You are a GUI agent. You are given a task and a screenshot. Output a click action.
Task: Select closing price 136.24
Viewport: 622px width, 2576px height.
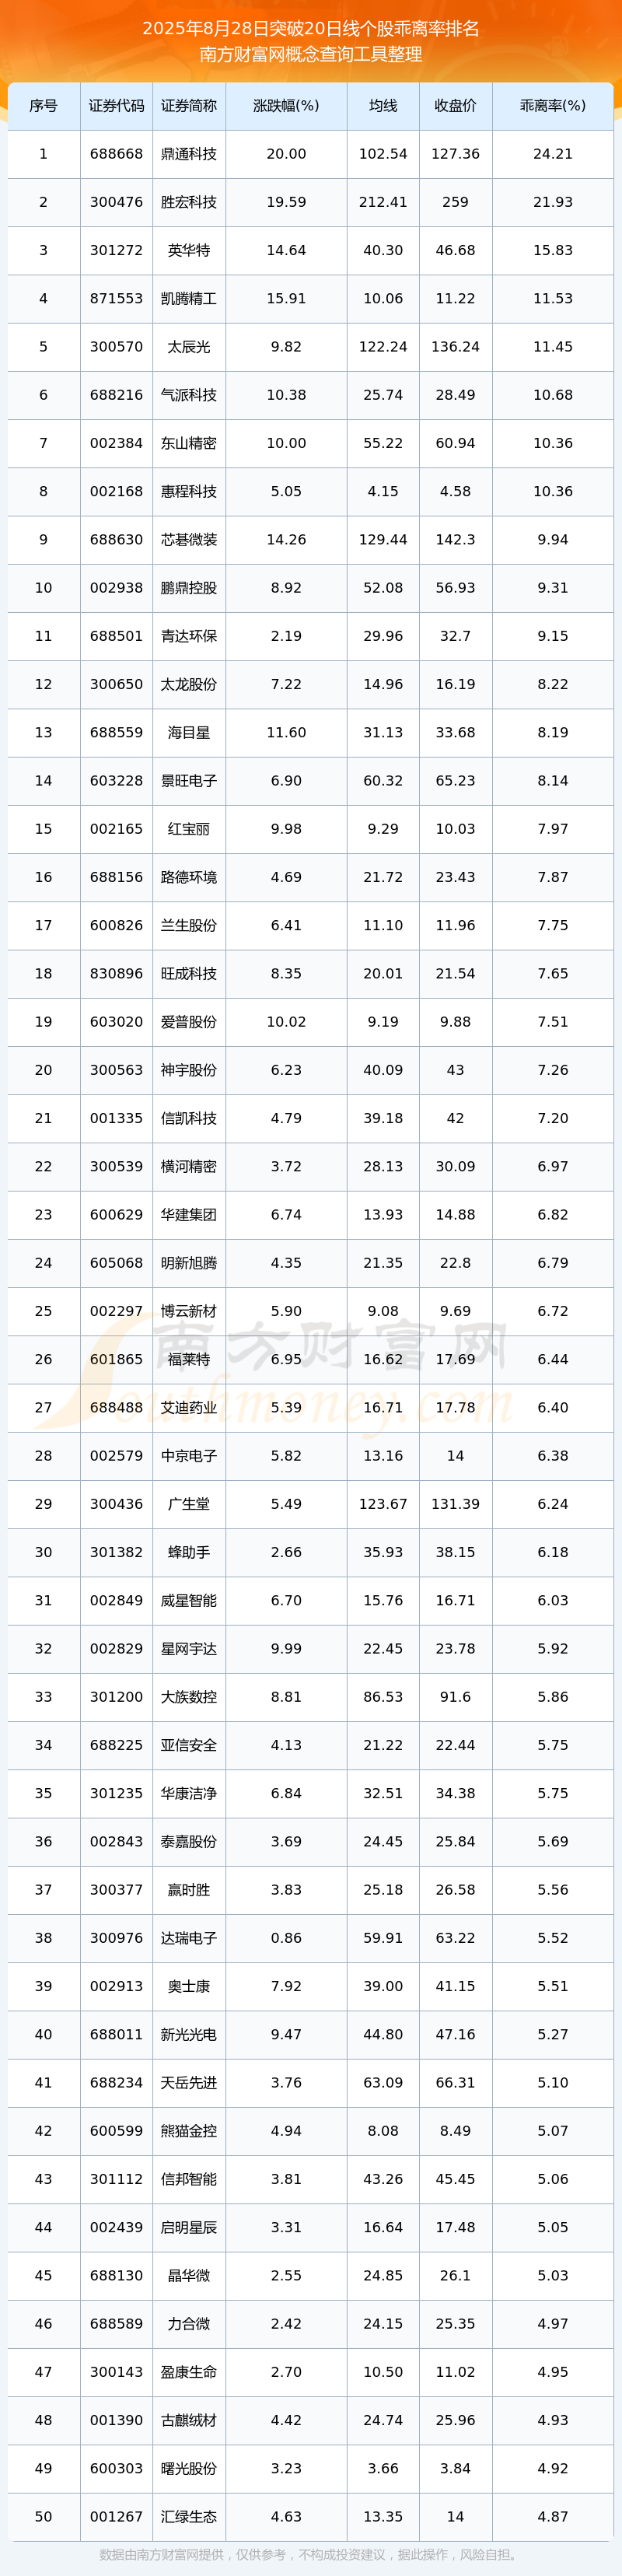coord(455,347)
